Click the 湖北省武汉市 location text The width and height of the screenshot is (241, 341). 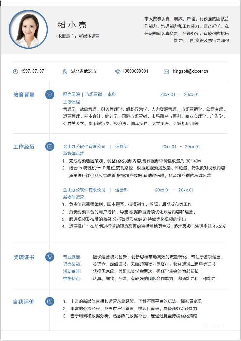tap(84, 71)
